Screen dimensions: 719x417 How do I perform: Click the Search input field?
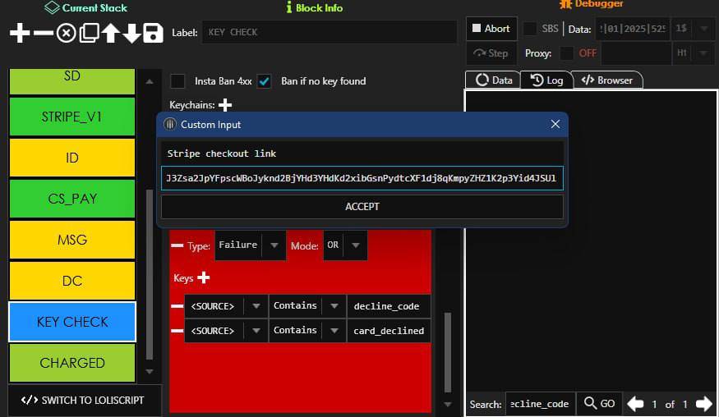coord(540,404)
